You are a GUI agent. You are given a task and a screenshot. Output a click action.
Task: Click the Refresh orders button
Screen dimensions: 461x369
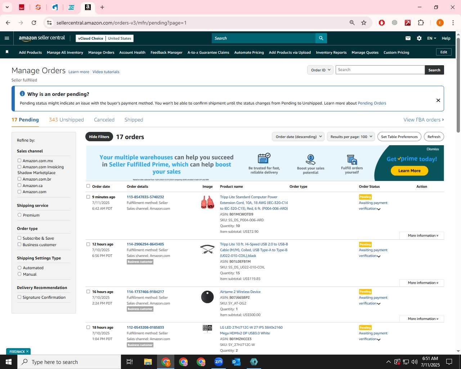click(x=434, y=137)
